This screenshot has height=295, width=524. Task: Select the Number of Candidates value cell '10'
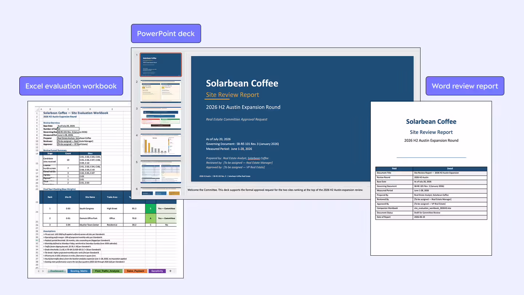[68, 129]
